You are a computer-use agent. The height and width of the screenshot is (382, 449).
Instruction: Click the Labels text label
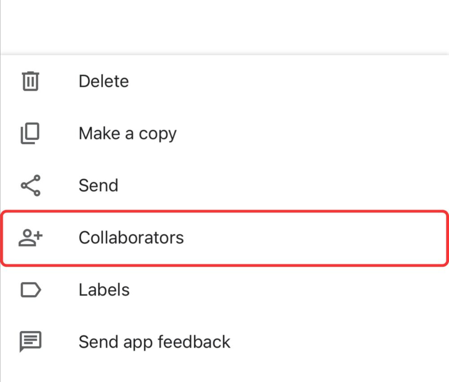point(104,290)
